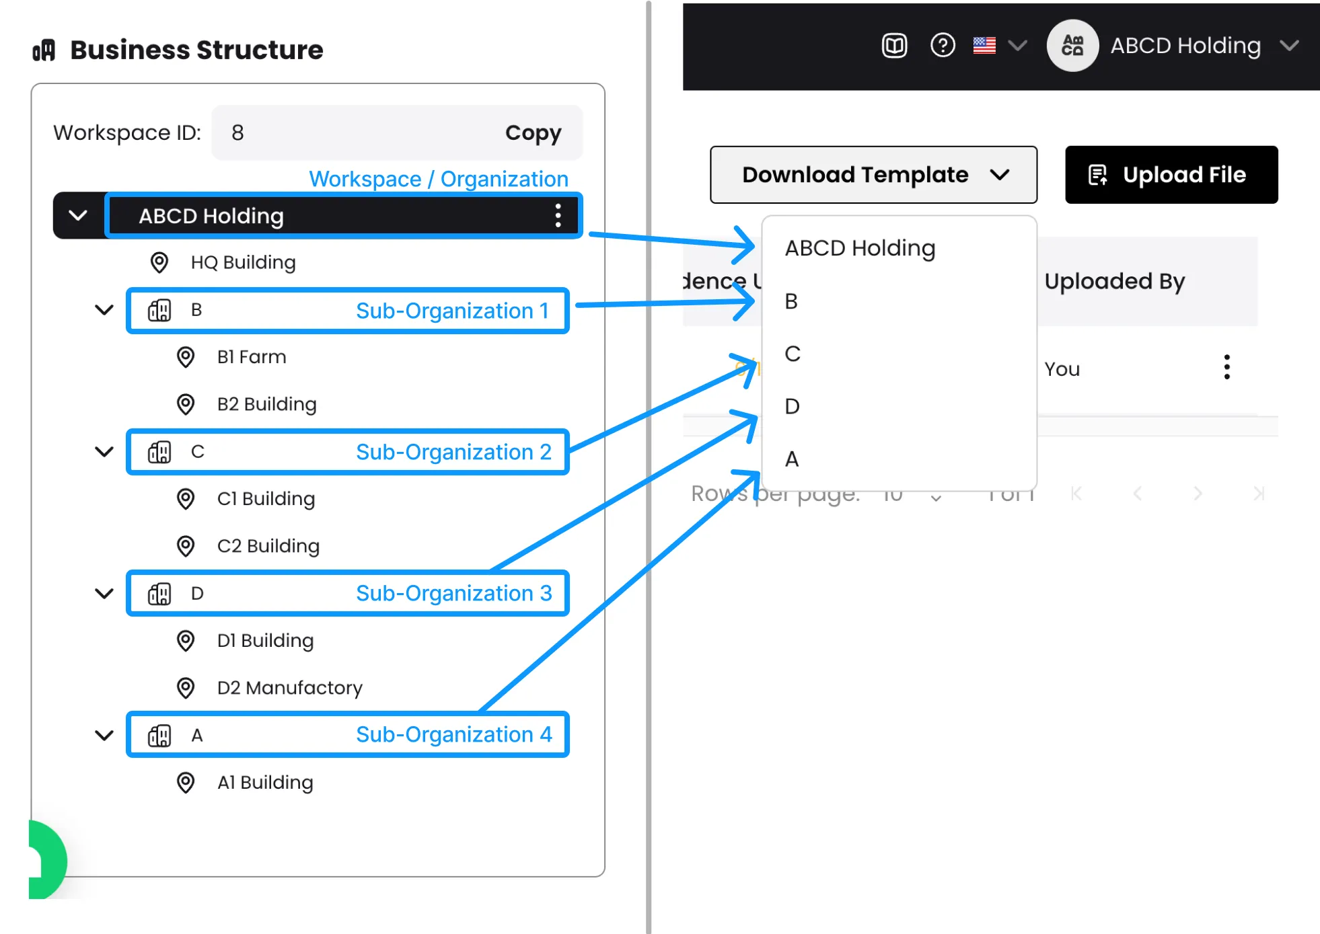Collapse the ABCD Holding tree node
The height and width of the screenshot is (934, 1320).
[78, 216]
